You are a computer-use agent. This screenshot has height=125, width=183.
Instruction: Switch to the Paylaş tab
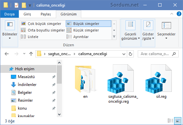[46, 14]
